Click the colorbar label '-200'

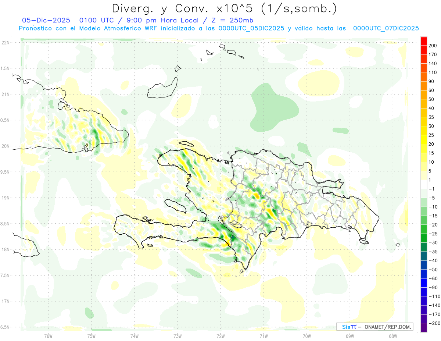click(434, 323)
